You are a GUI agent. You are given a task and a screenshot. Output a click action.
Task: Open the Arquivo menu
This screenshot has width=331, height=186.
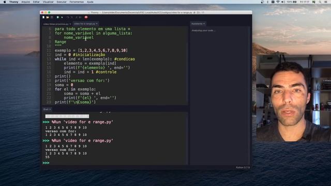click(25, 2)
